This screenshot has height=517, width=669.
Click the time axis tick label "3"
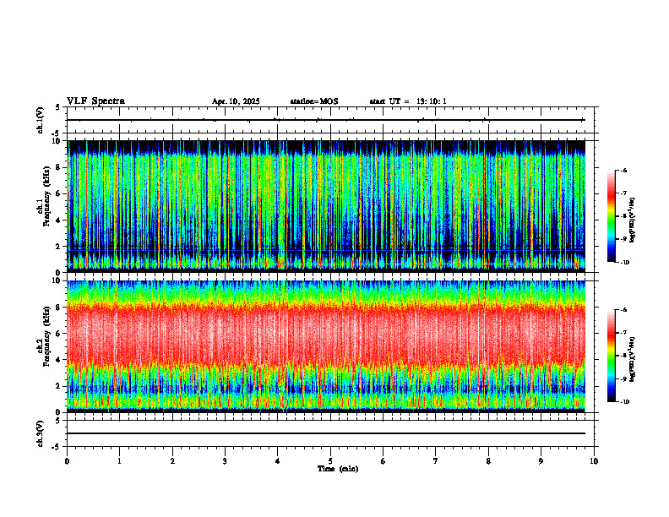pyautogui.click(x=225, y=461)
